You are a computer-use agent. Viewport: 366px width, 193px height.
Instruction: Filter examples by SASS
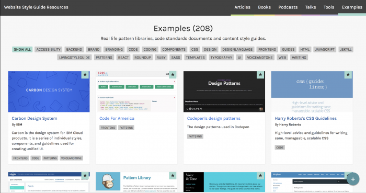[x=176, y=58]
